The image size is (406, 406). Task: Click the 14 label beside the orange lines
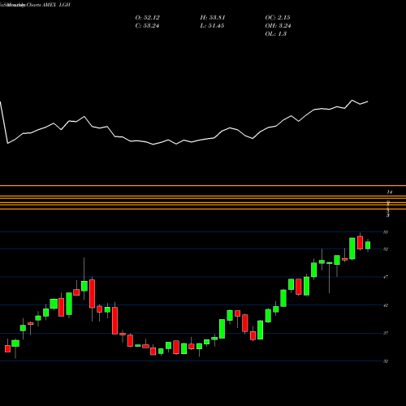[x=389, y=192]
